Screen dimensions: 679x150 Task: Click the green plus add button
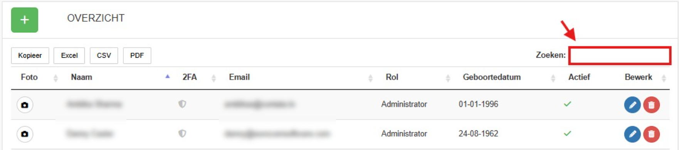click(25, 20)
